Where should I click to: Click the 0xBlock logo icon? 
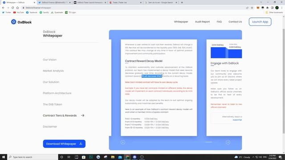click(13, 22)
